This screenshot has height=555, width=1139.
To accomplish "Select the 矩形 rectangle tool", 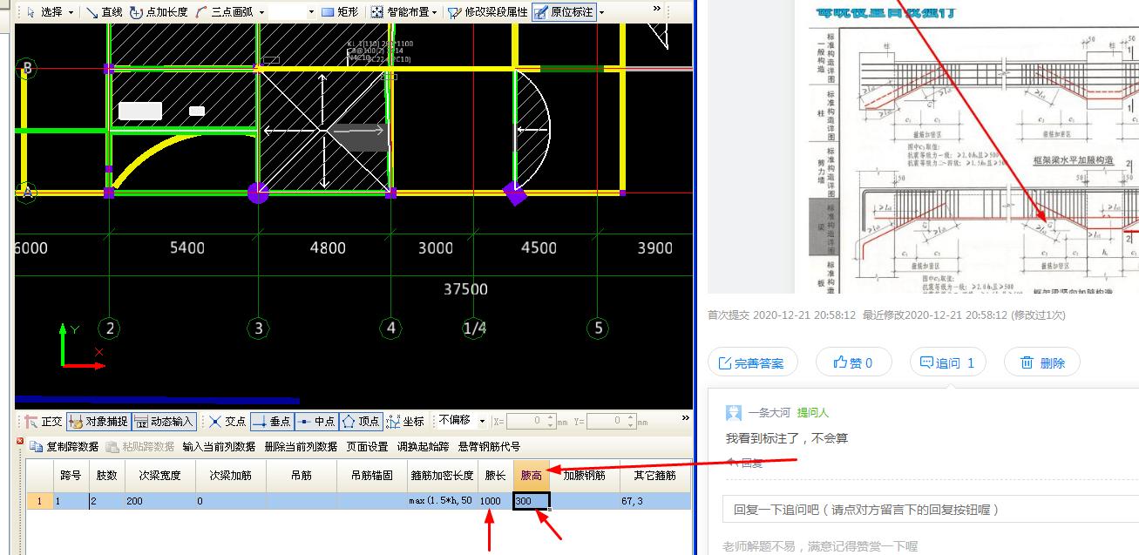I will click(x=340, y=12).
